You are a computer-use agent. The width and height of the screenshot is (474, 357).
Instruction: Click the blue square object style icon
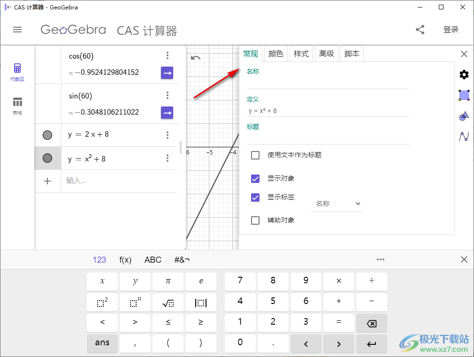(464, 95)
